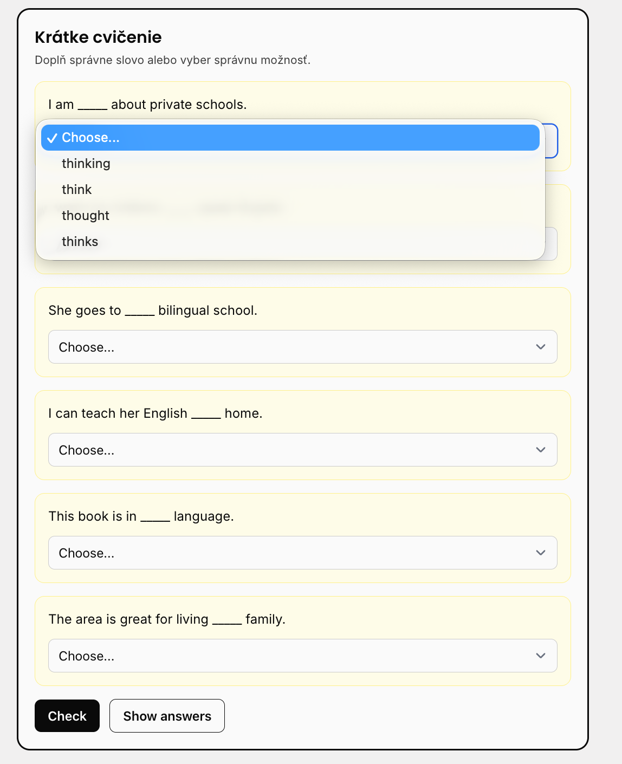The height and width of the screenshot is (764, 622).
Task: Open dropdown for 'I can teach her English' sentence
Action: pos(303,450)
